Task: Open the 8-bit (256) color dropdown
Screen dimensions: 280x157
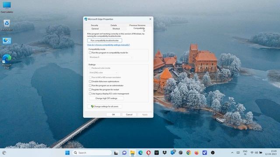Action: (x=103, y=73)
